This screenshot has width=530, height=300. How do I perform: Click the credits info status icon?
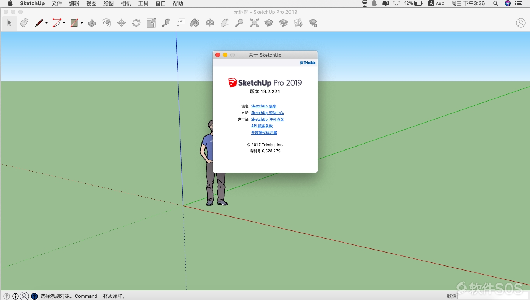pos(15,296)
